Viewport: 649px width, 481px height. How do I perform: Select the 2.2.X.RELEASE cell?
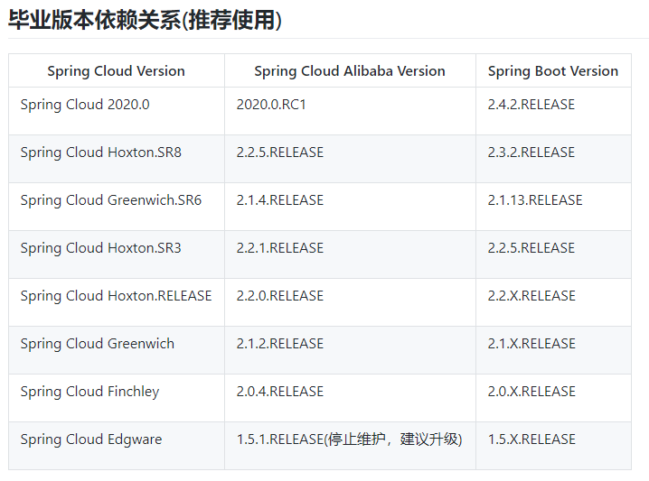click(x=553, y=302)
